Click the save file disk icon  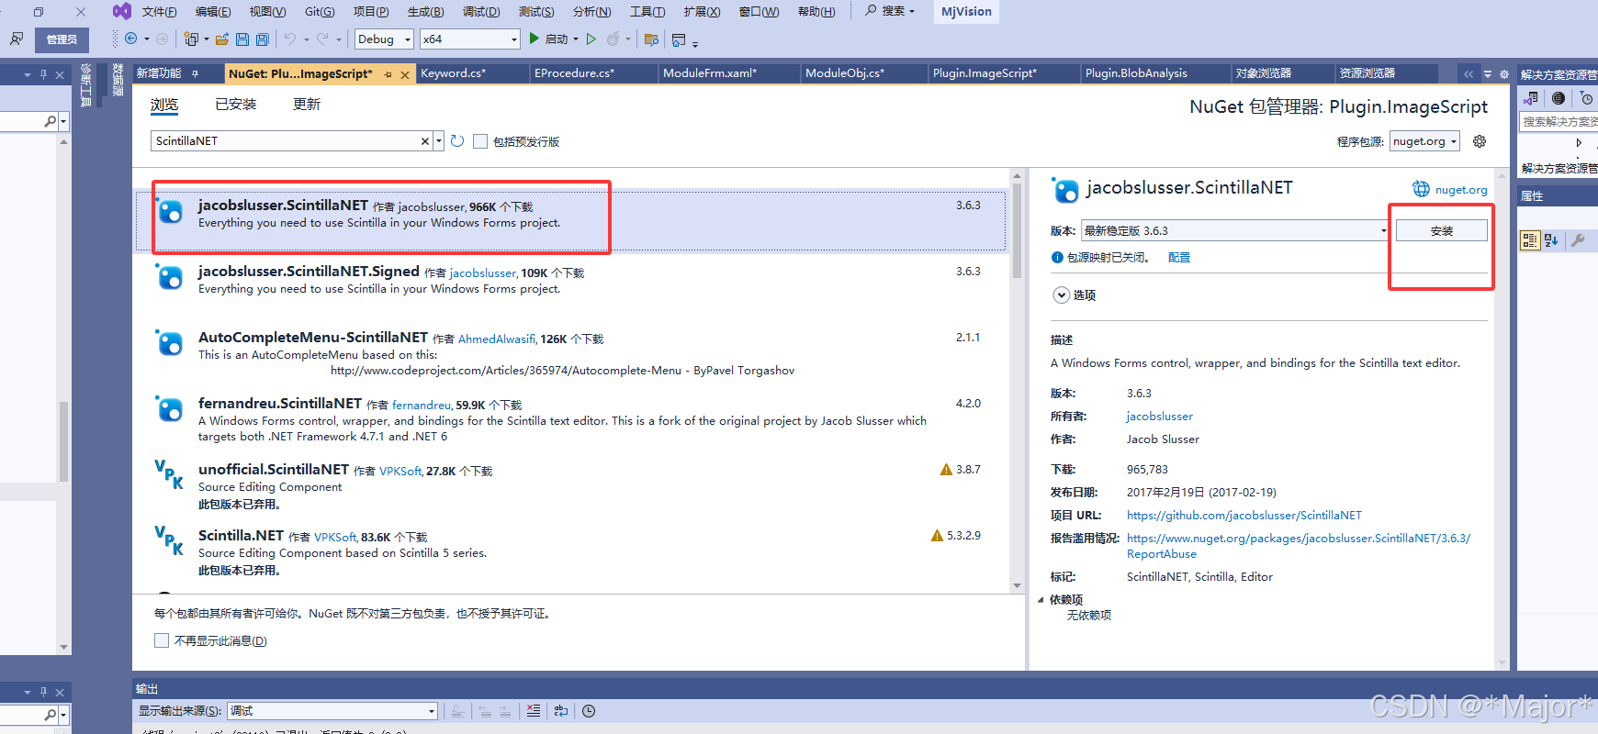(x=242, y=39)
